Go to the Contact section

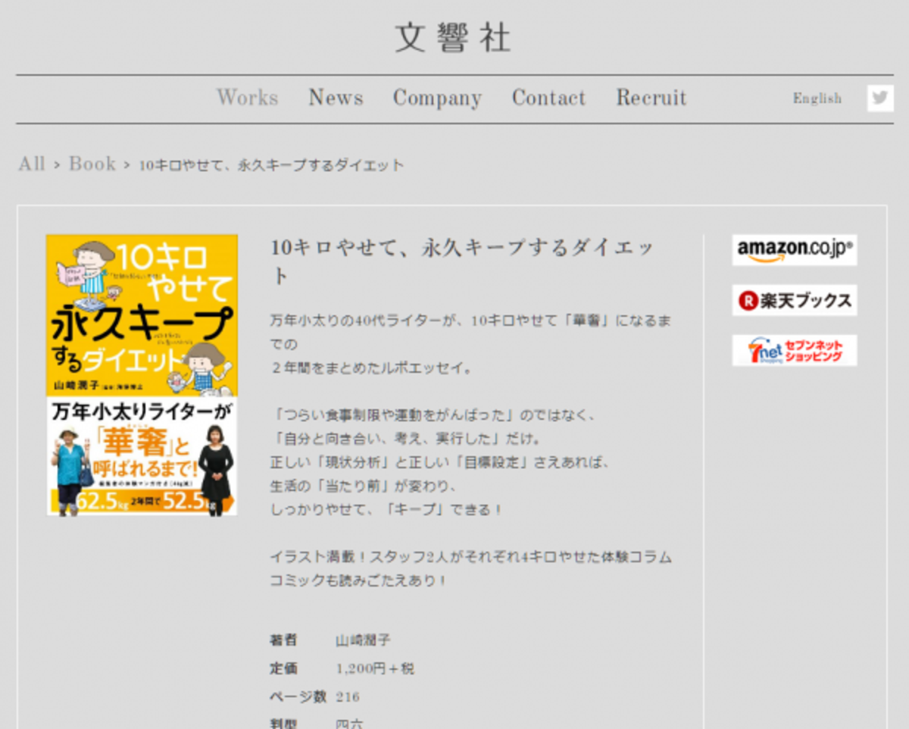pyautogui.click(x=548, y=97)
